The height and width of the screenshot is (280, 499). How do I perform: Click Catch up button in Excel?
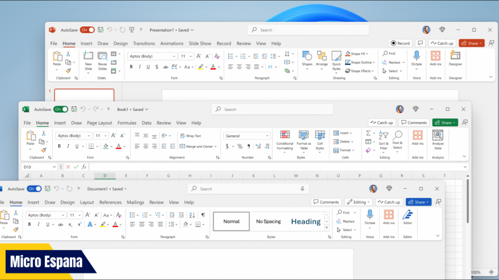pyautogui.click(x=382, y=122)
